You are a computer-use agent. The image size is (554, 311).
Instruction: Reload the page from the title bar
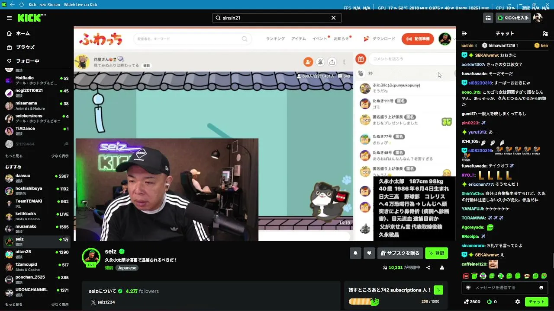tap(22, 5)
